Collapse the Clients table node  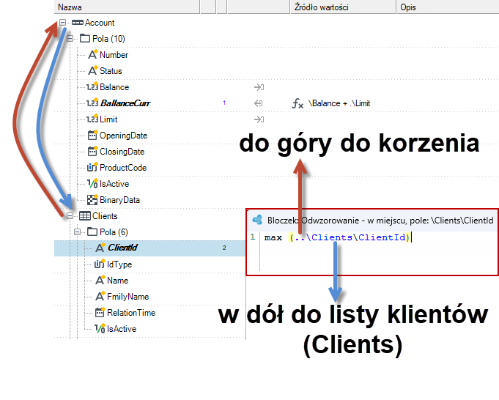pos(70,216)
